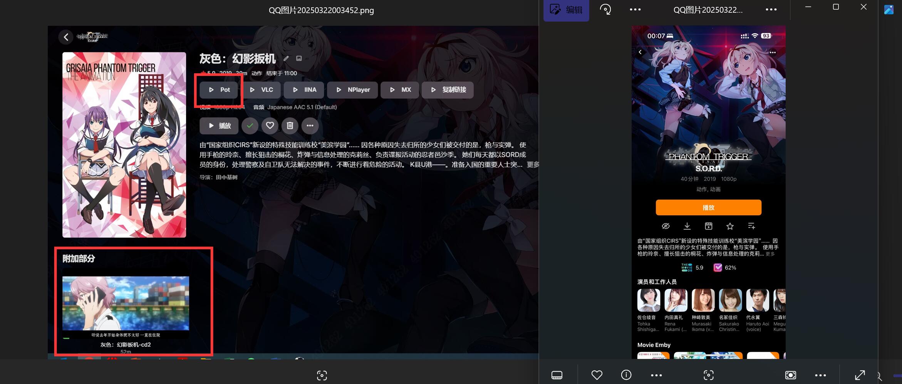Toggle the heart favorite beside the checkmark

point(270,126)
